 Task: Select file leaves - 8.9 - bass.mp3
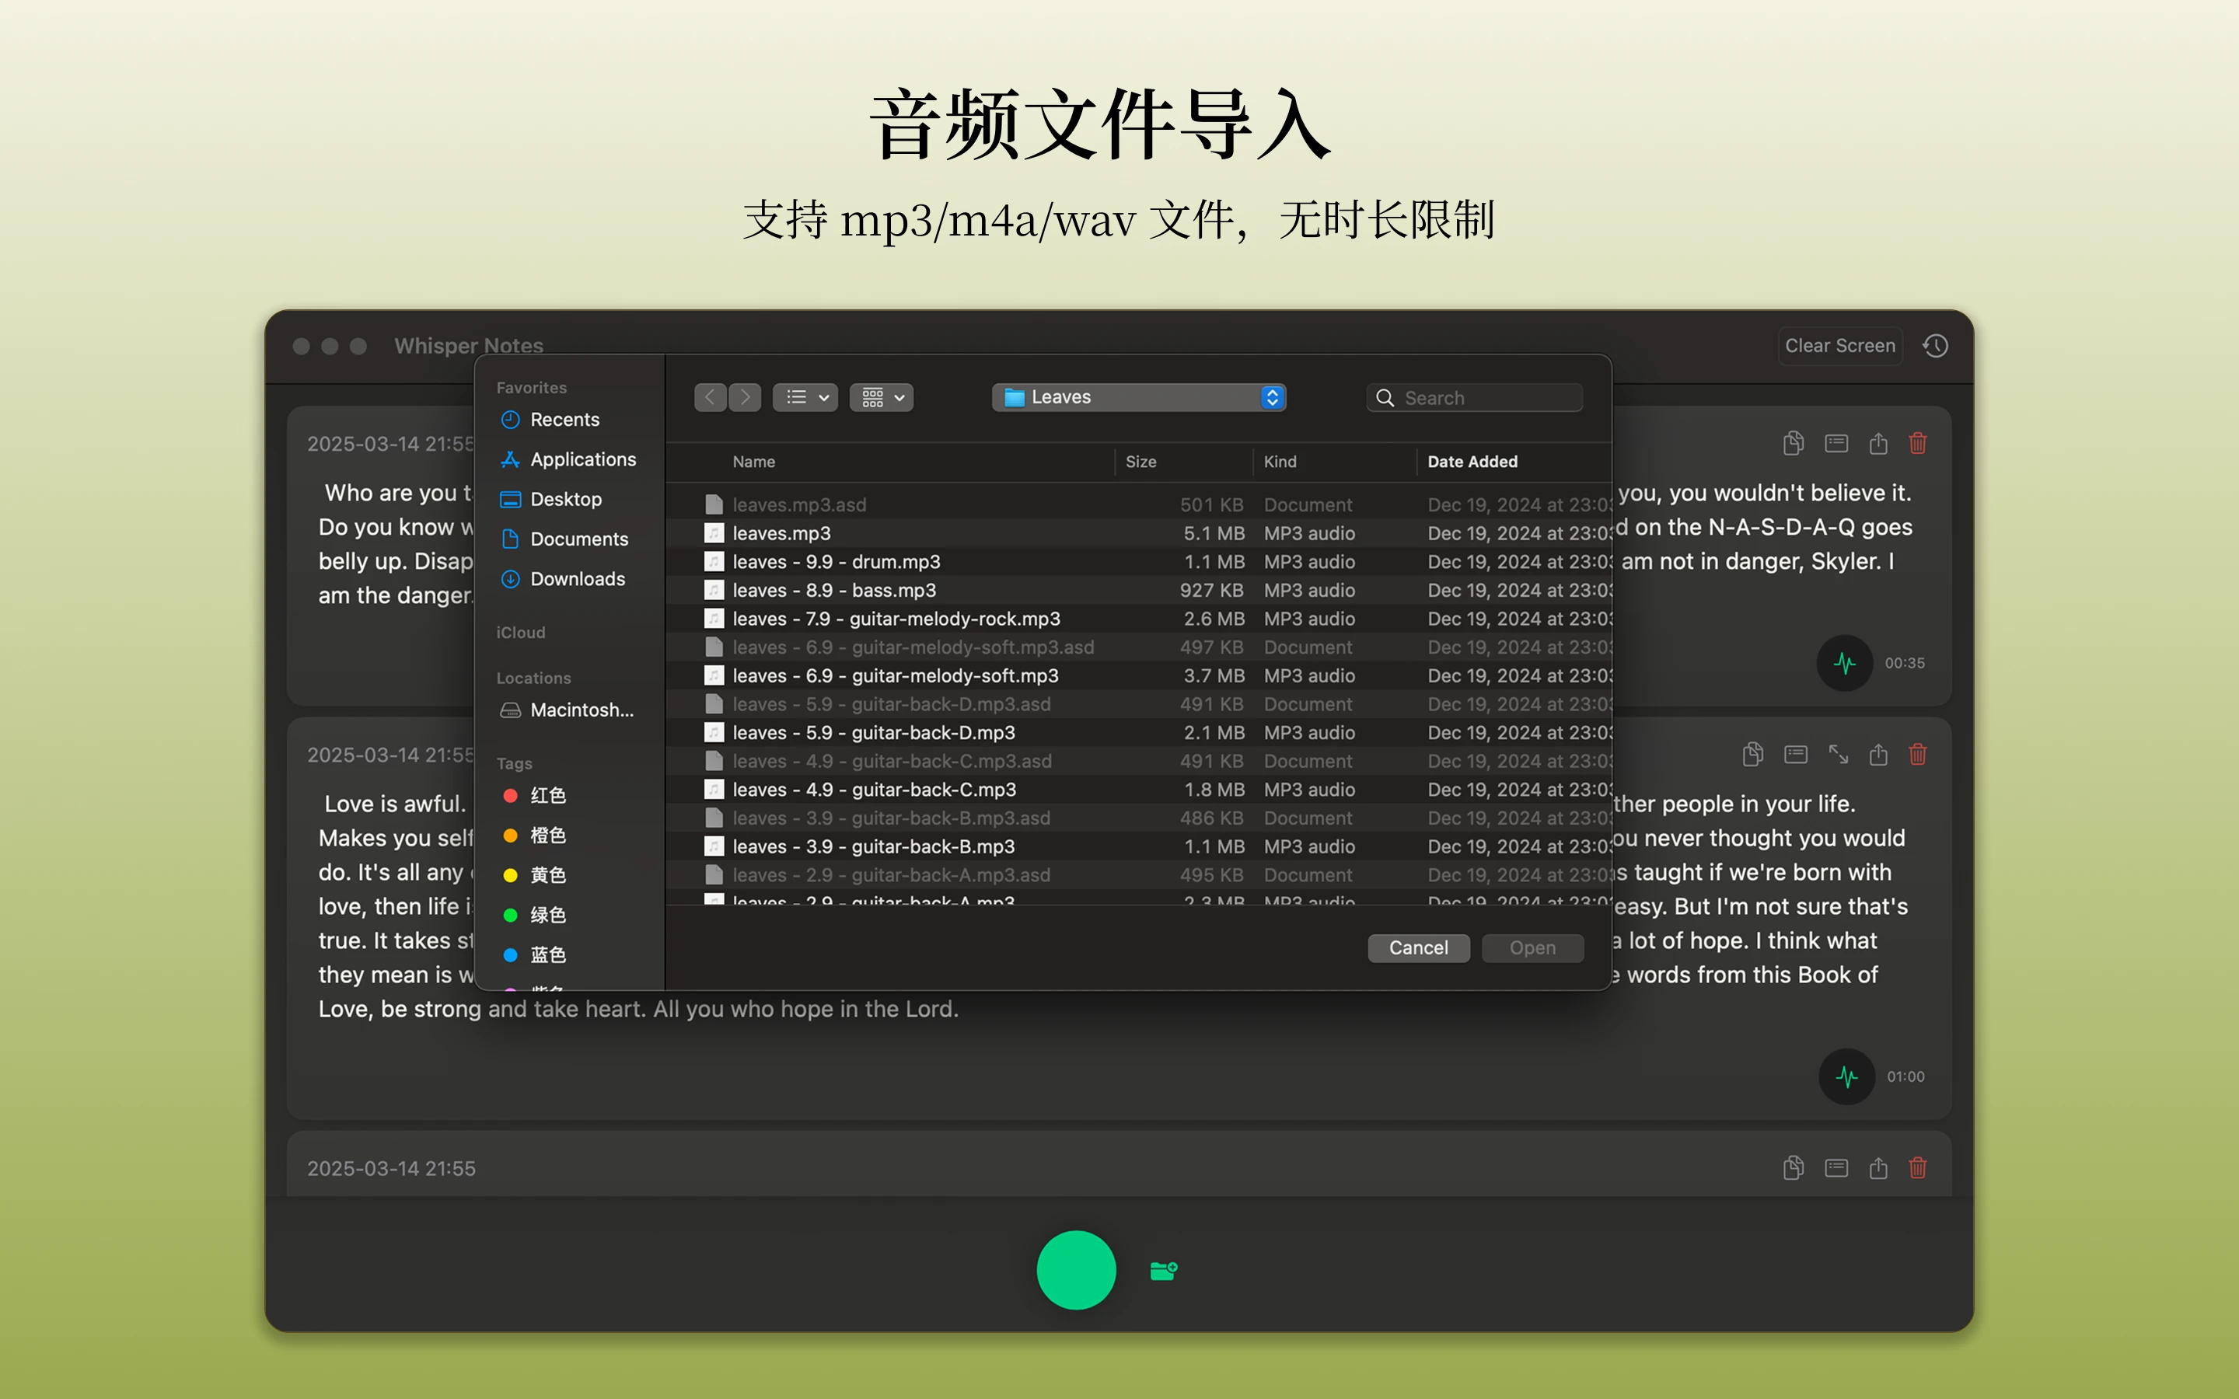pyautogui.click(x=1138, y=591)
